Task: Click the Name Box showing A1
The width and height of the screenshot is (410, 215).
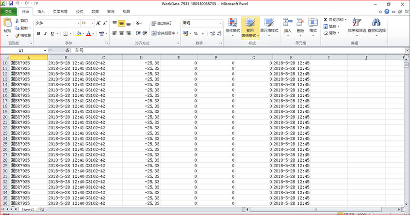Action: pos(22,50)
